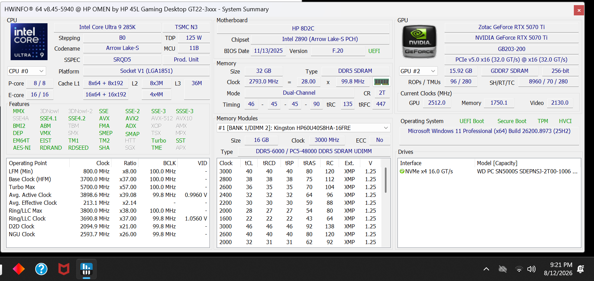Click the HP 8D2C motherboard field
594x281 pixels.
click(303, 28)
